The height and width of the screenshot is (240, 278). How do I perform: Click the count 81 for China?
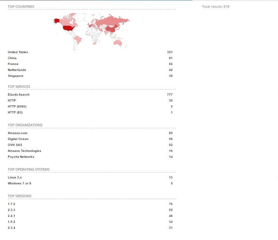(x=171, y=58)
